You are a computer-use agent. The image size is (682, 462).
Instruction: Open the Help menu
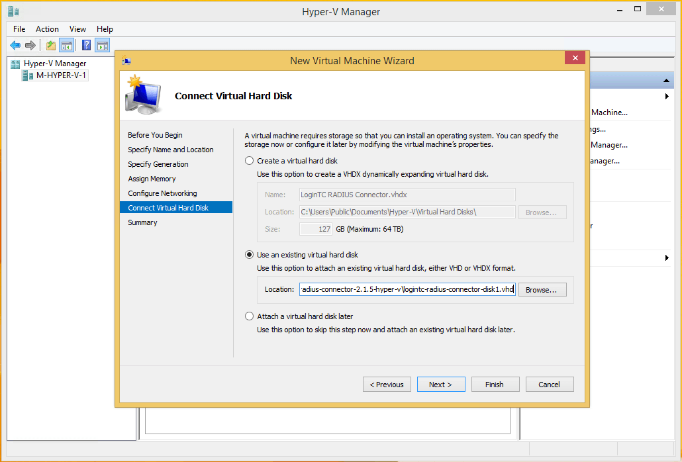(105, 29)
